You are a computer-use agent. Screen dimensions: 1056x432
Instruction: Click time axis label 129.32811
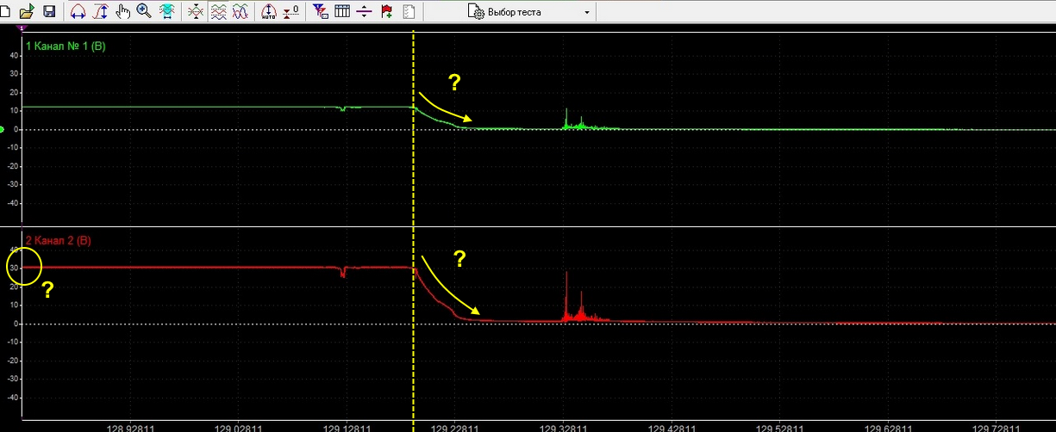pyautogui.click(x=564, y=427)
